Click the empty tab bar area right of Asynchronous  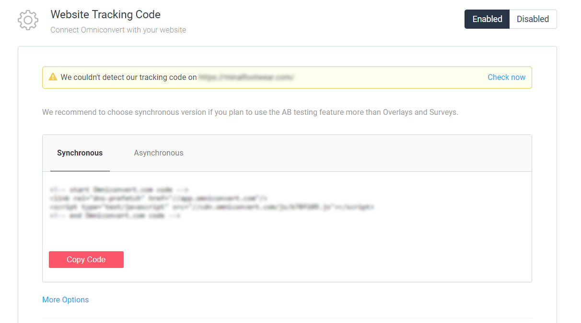click(360, 153)
